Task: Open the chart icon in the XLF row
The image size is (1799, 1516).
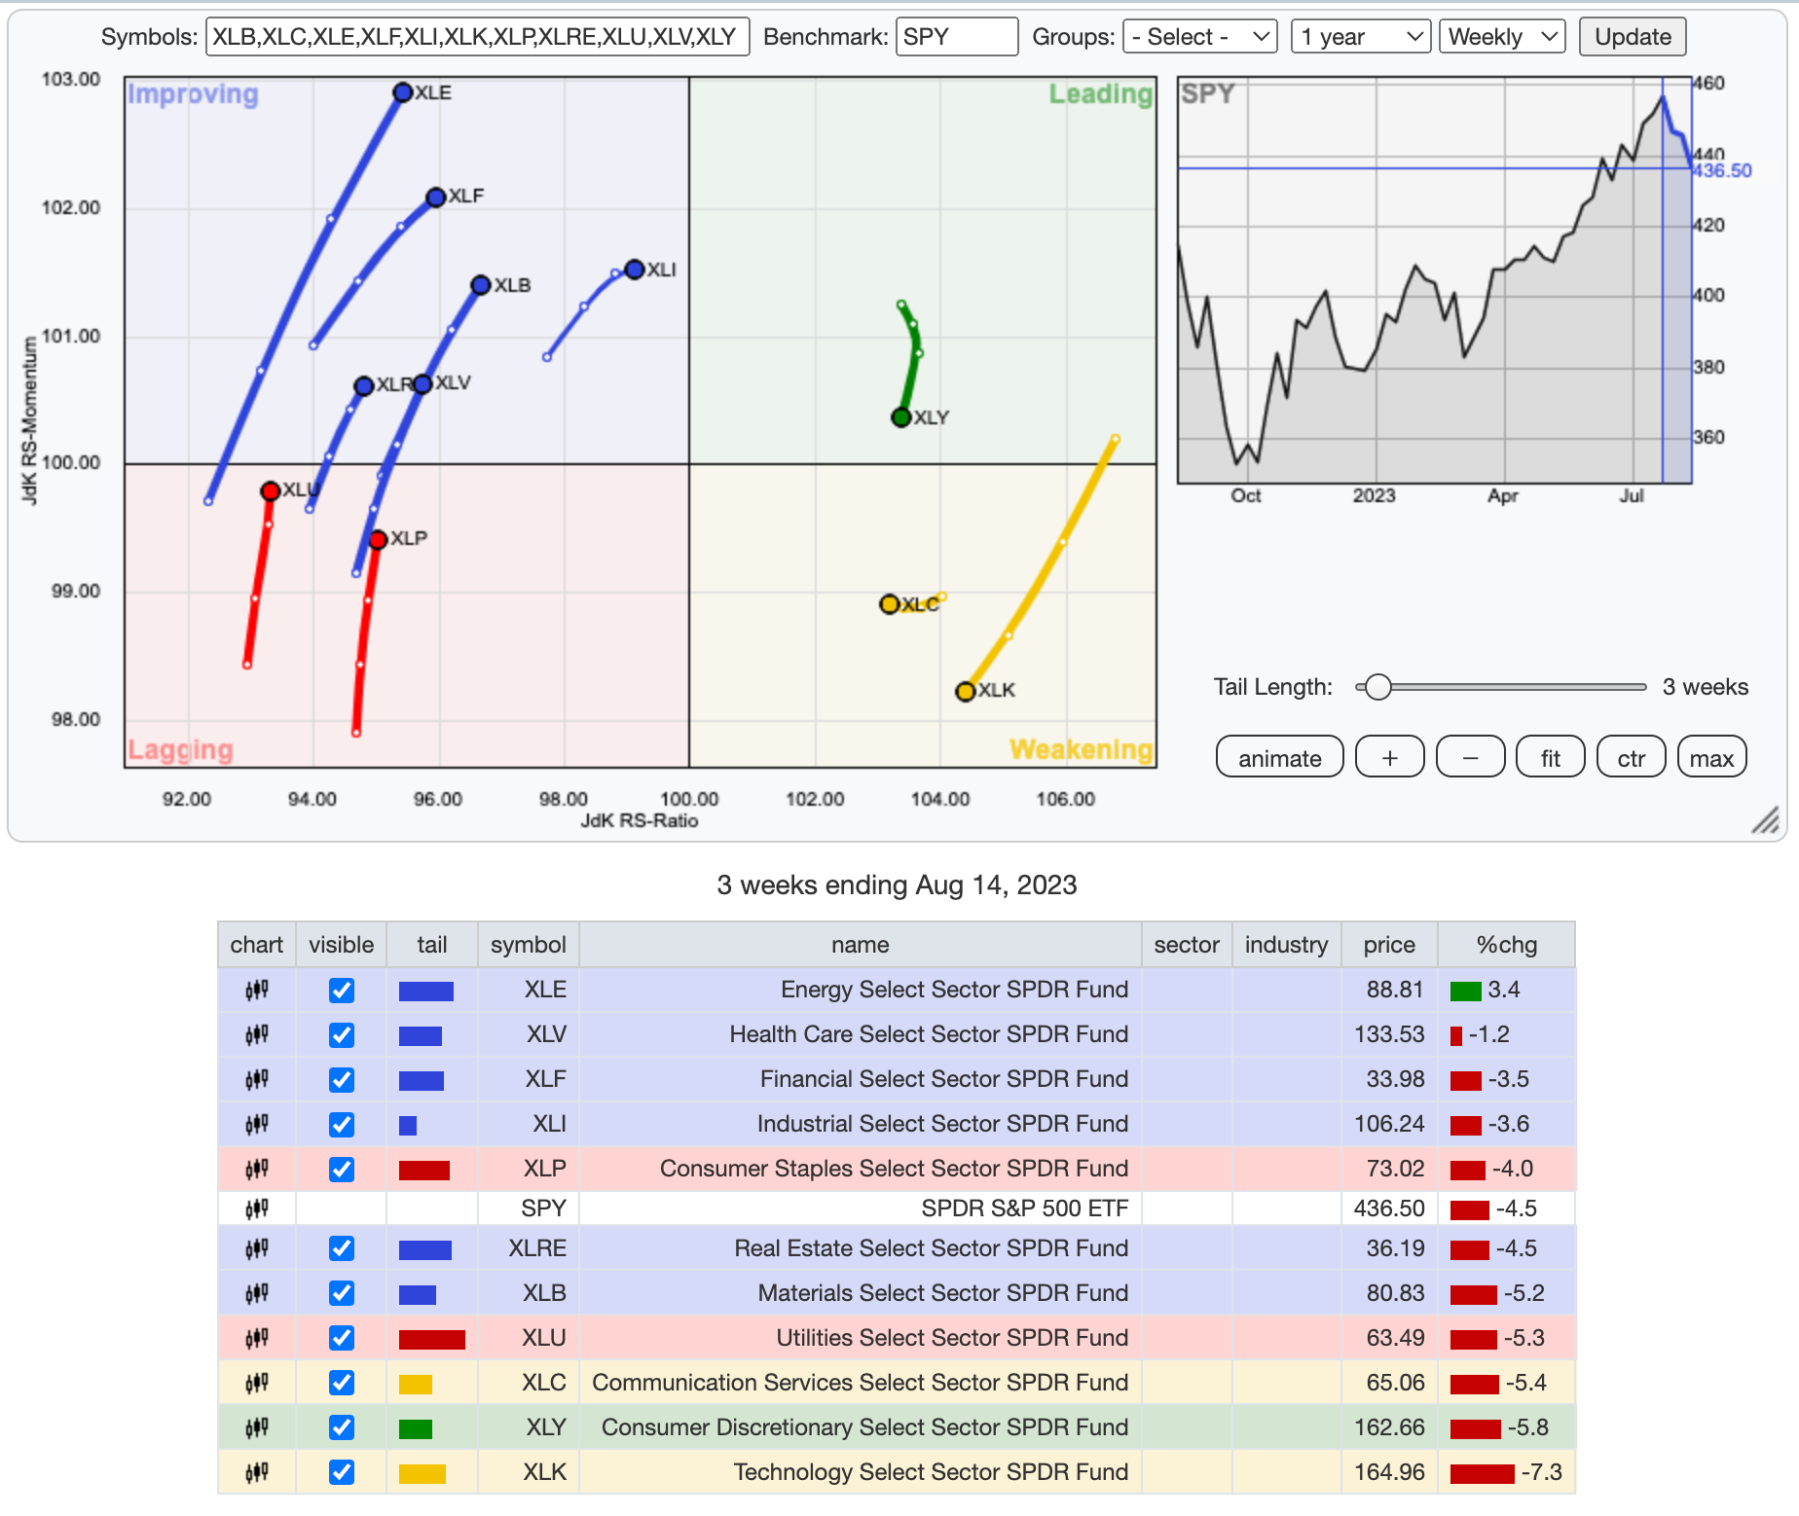Action: click(257, 1080)
